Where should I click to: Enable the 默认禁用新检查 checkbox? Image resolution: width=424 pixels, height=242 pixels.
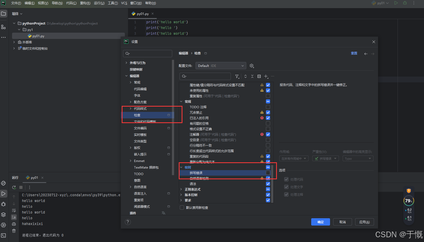tap(182, 208)
